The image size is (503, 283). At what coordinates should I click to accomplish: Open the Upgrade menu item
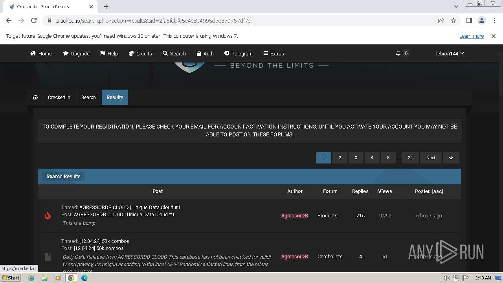point(76,53)
